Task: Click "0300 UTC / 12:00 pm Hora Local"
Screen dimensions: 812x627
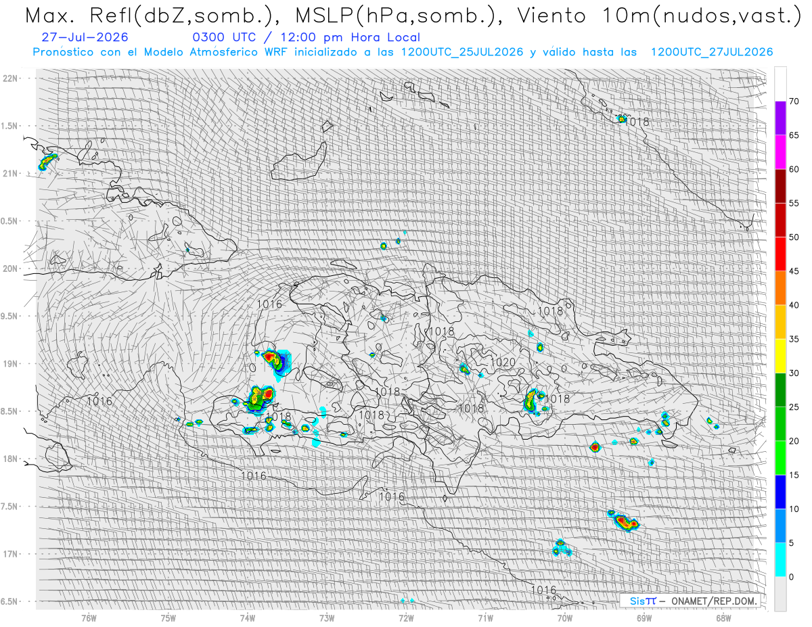Action: coord(306,38)
